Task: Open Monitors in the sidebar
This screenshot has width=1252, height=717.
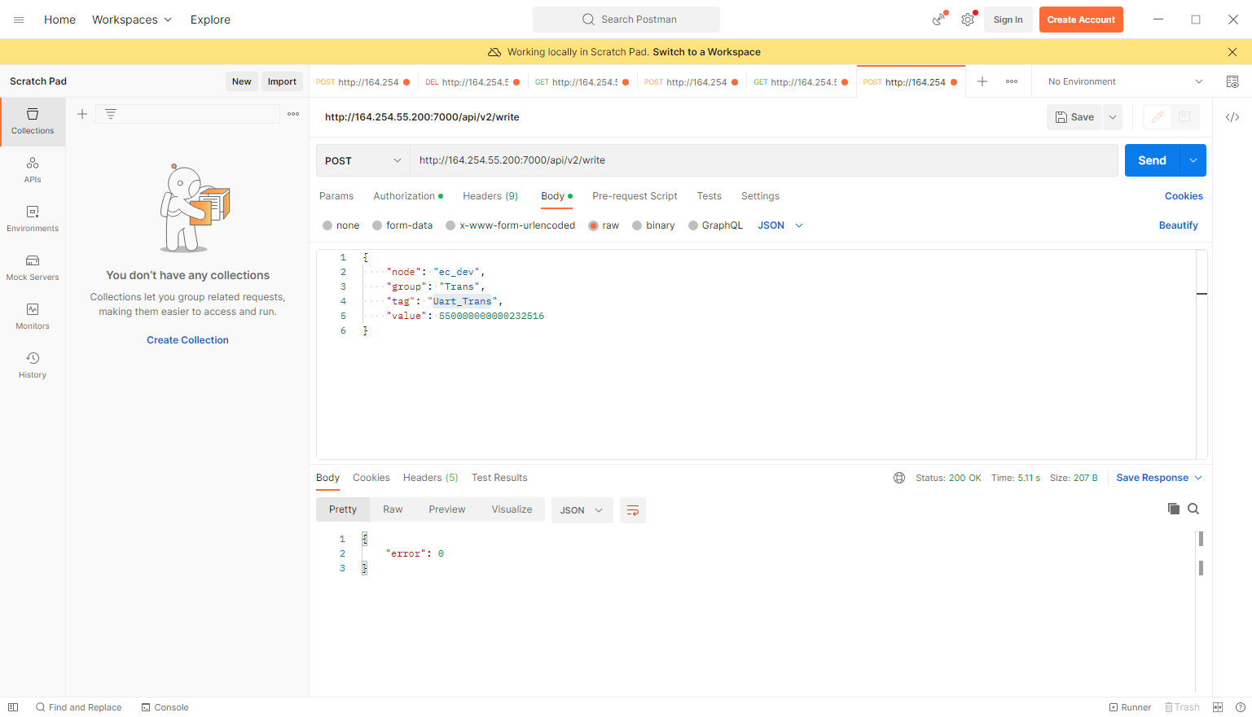Action: tap(33, 317)
